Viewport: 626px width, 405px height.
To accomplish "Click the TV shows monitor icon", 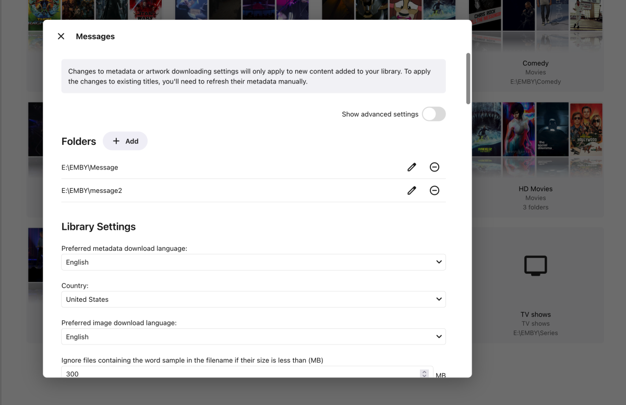I will [x=535, y=265].
